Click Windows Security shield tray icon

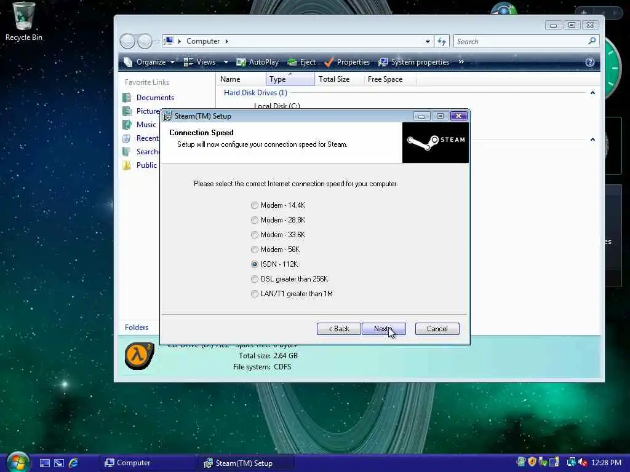[532, 462]
